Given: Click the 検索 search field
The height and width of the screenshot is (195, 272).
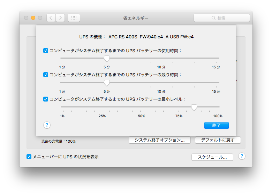Looking at the screenshot, I should click(x=222, y=18).
